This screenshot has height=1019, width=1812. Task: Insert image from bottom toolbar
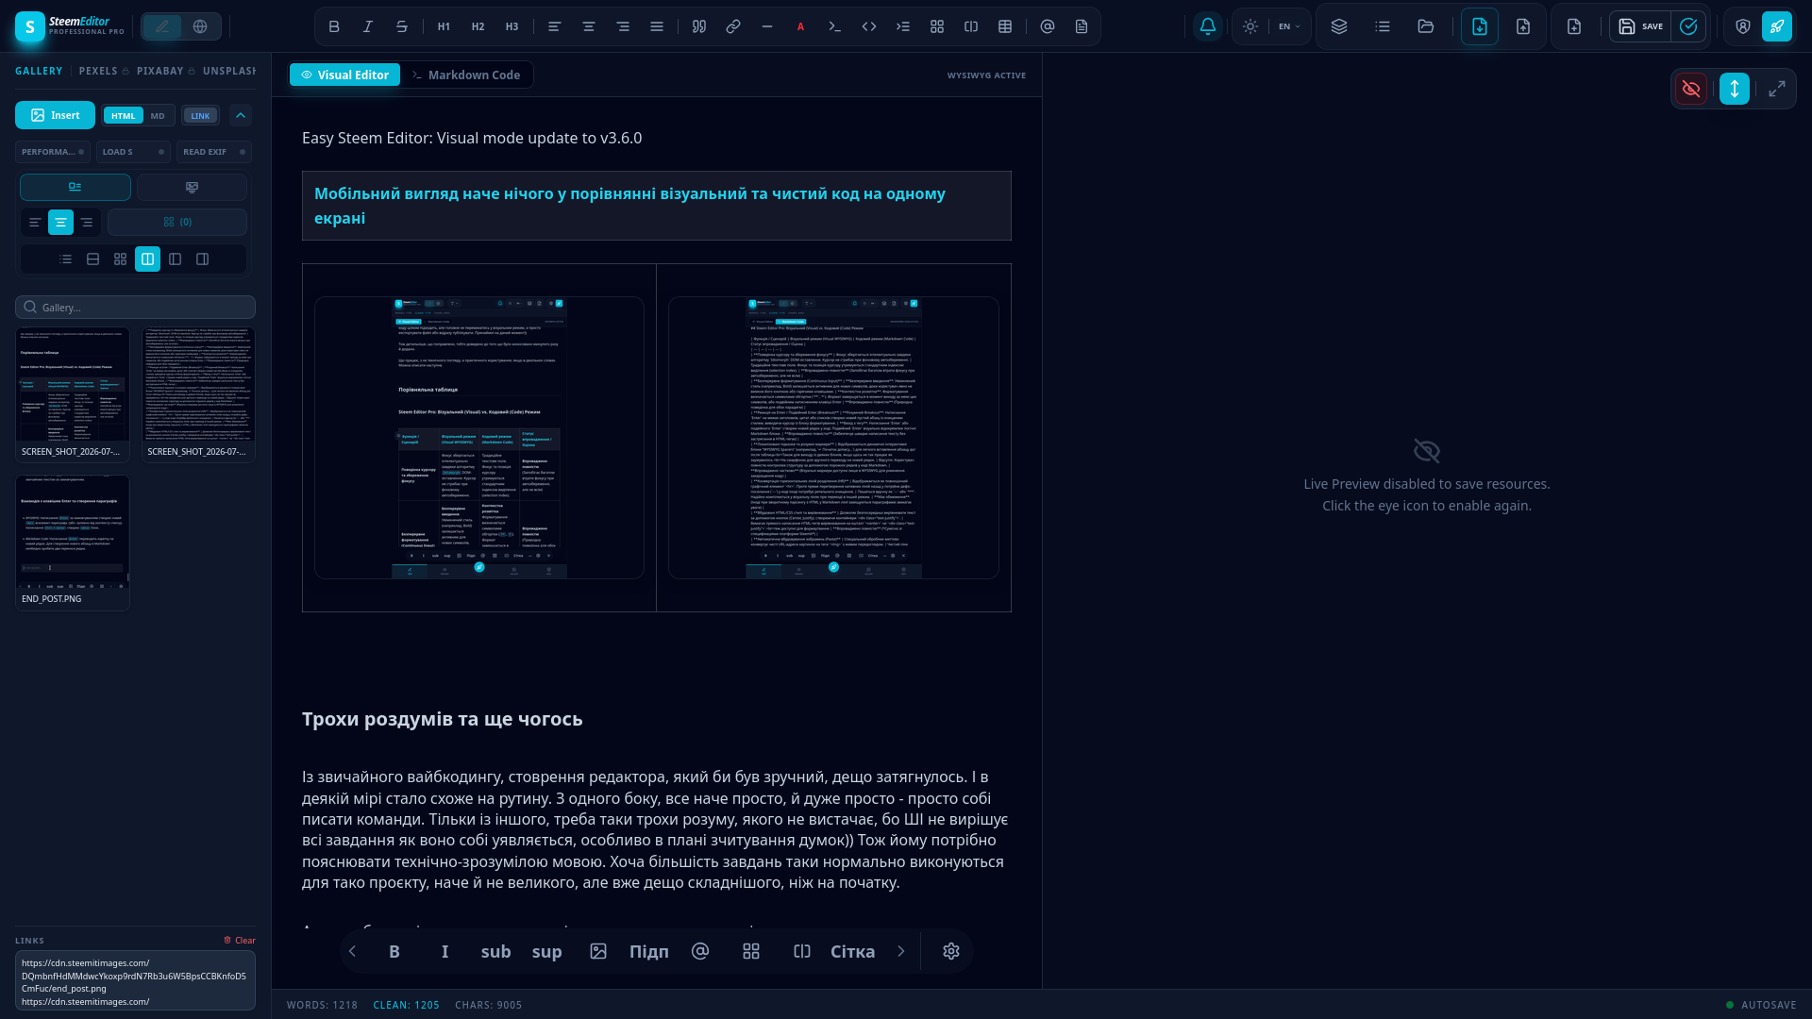[x=598, y=951]
